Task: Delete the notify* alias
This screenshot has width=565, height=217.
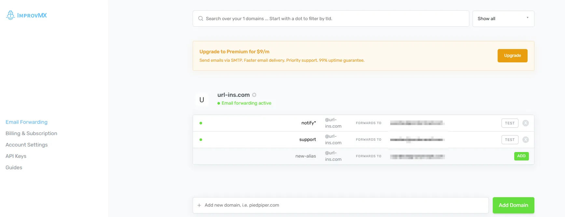Action: [525, 123]
